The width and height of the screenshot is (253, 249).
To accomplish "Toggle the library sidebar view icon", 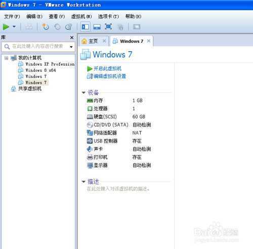I will [x=86, y=27].
